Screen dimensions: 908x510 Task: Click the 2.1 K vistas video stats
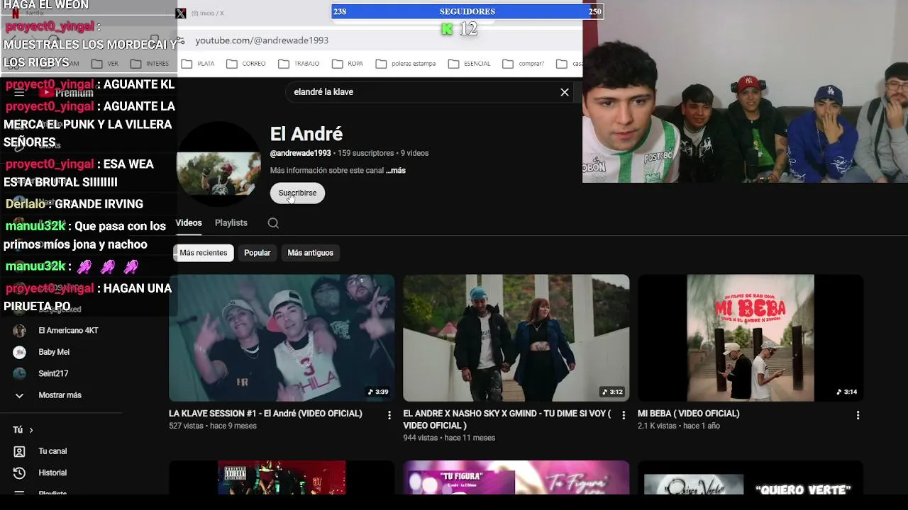tap(679, 426)
